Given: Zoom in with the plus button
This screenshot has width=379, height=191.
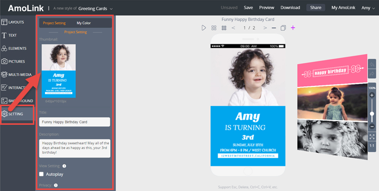Looking at the screenshot, I should (x=372, y=96).
